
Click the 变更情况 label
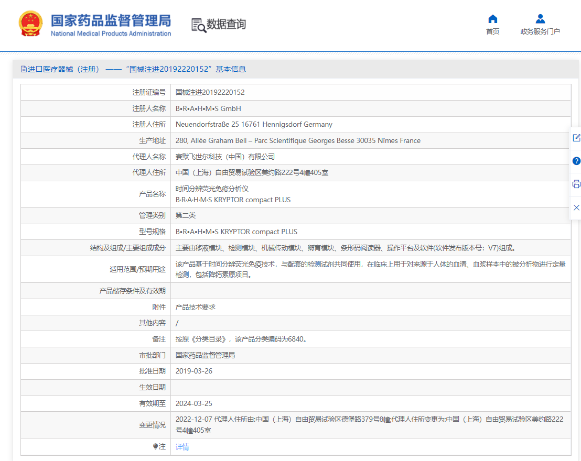[152, 425]
